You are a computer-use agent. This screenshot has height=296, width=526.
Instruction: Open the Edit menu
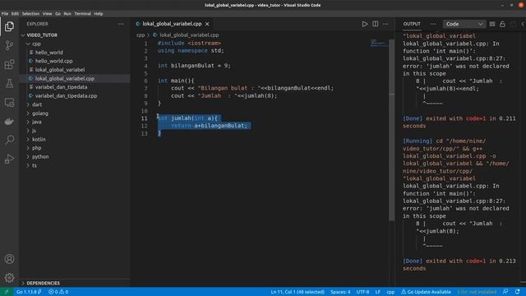[15, 14]
